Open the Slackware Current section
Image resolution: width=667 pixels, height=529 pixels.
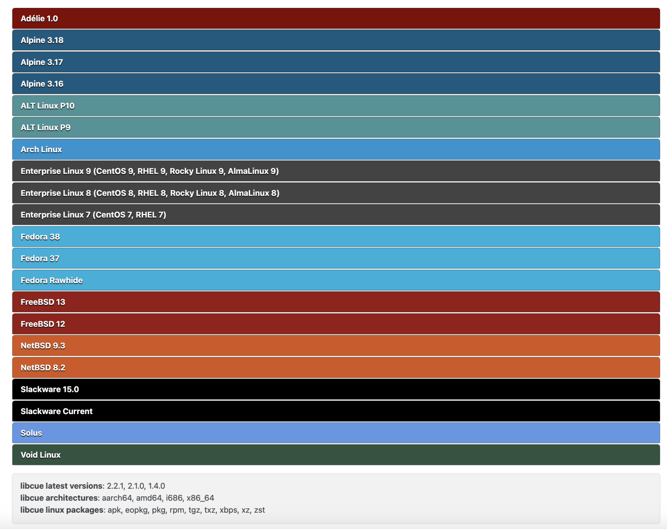click(336, 411)
